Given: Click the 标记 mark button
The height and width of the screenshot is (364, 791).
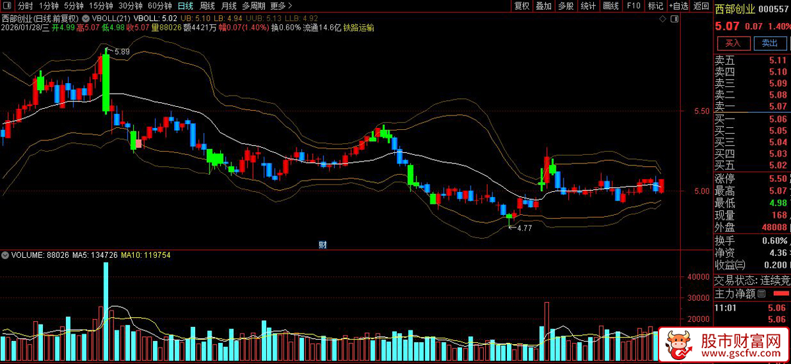Looking at the screenshot, I should (x=655, y=6).
